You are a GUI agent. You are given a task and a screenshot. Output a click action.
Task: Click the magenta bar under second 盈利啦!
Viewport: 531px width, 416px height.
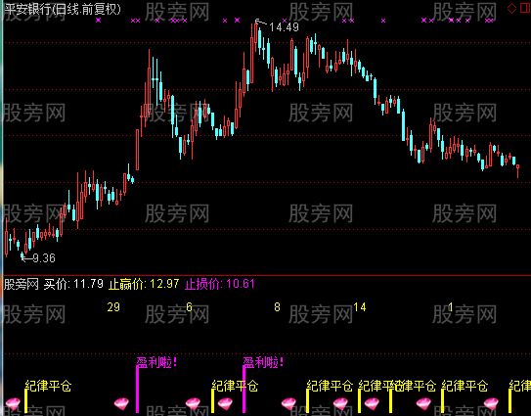pos(243,390)
